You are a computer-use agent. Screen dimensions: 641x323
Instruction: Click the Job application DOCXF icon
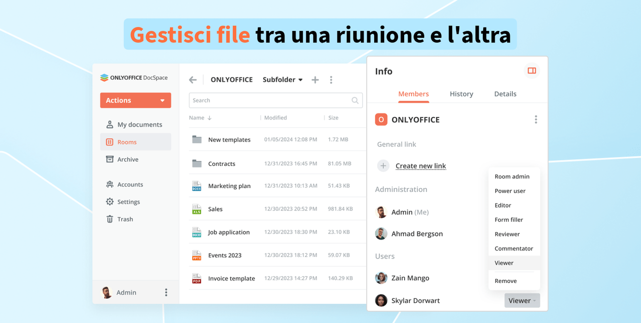tap(197, 232)
